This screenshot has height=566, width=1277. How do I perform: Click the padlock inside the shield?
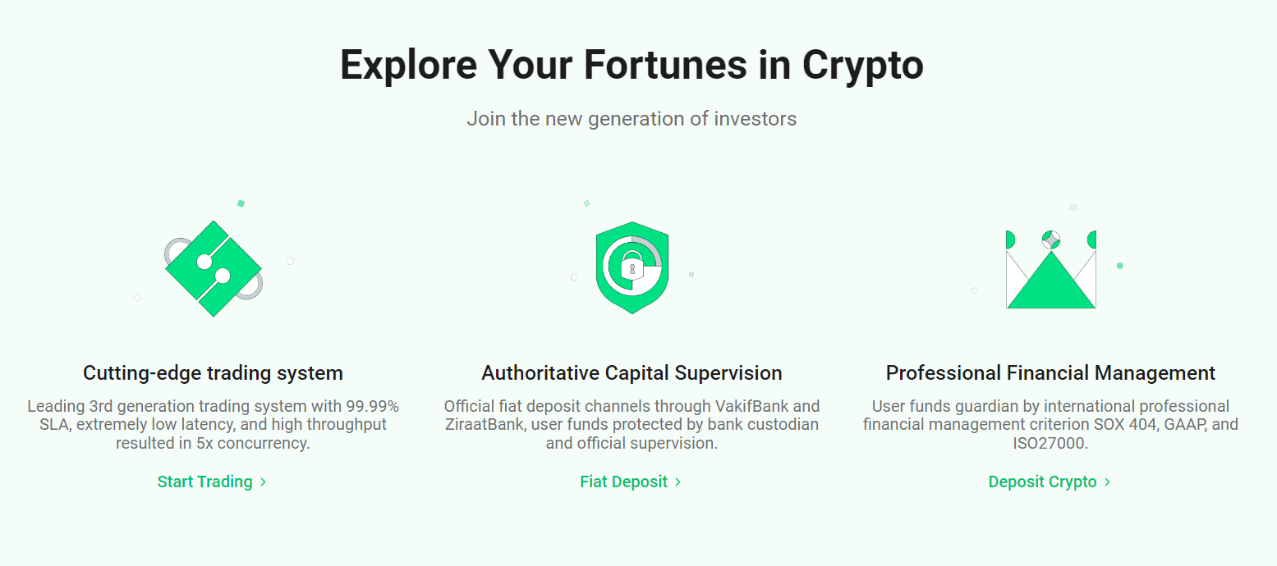pos(632,267)
